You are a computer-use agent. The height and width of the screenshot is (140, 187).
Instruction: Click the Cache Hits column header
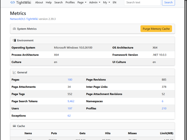point(108,133)
